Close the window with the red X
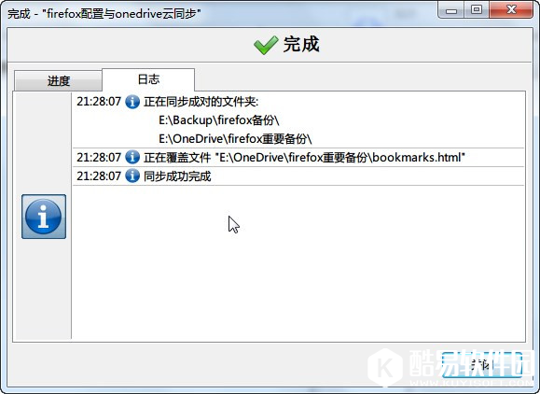 (511, 10)
